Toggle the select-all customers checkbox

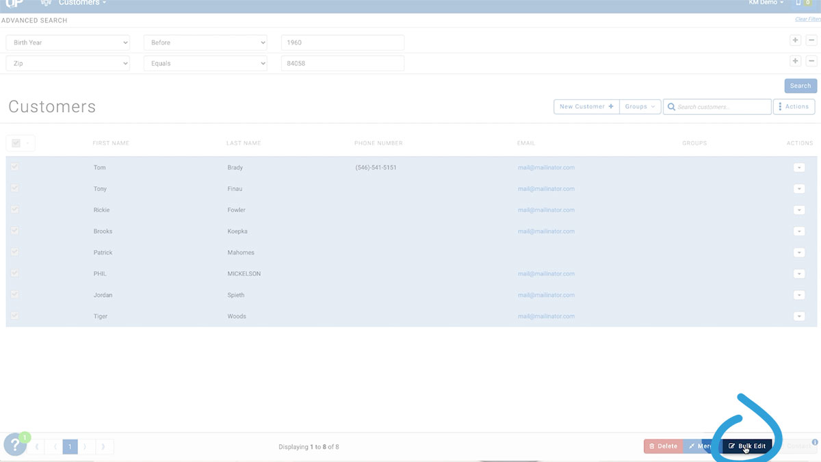pyautogui.click(x=15, y=143)
